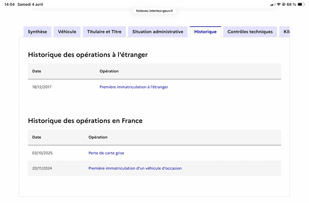309x203 pixels.
Task: Click the 18/12/2017 date cell
Action: coord(42,87)
